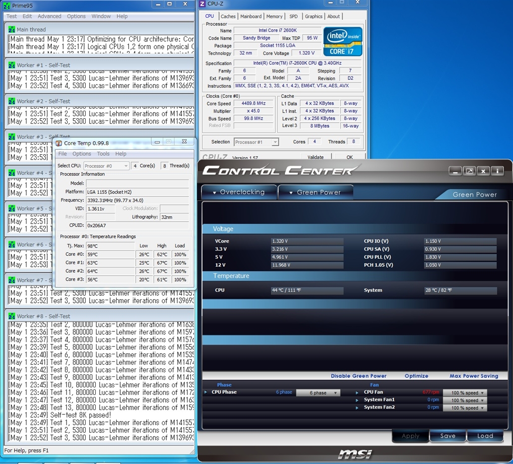This screenshot has width=513, height=464.
Task: Click the Worker #5 window icon
Action: [x=12, y=208]
